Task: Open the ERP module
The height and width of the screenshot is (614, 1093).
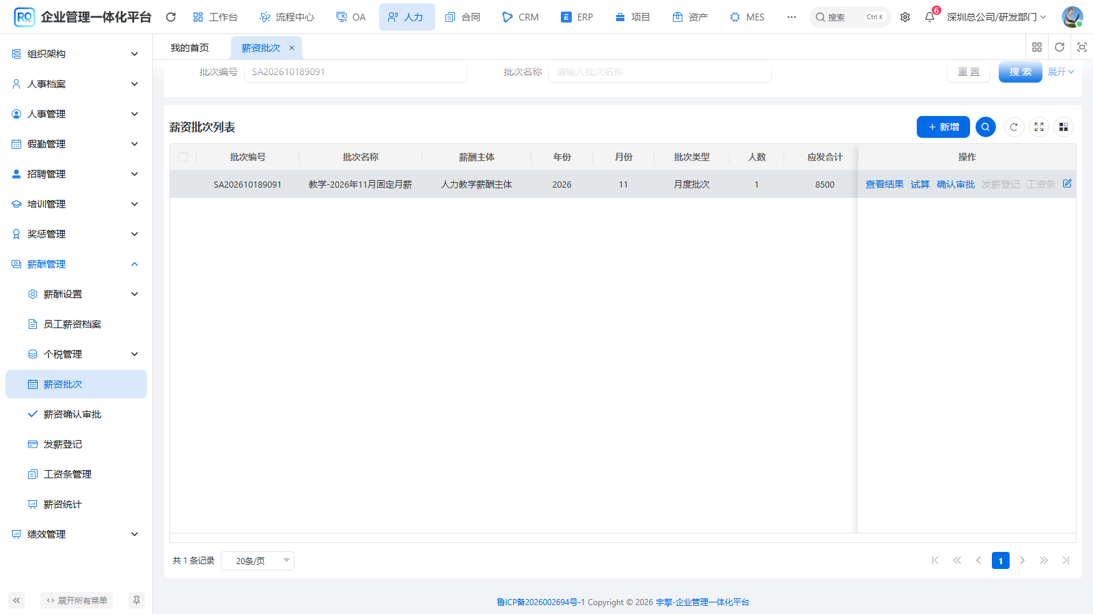Action: pyautogui.click(x=577, y=17)
